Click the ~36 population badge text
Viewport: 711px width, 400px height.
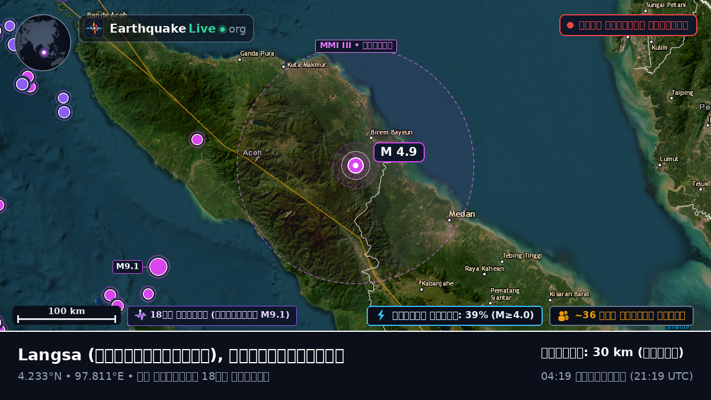pyautogui.click(x=630, y=315)
